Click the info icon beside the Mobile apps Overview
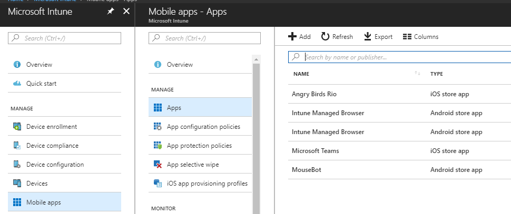The width and height of the screenshot is (511, 214). 158,64
